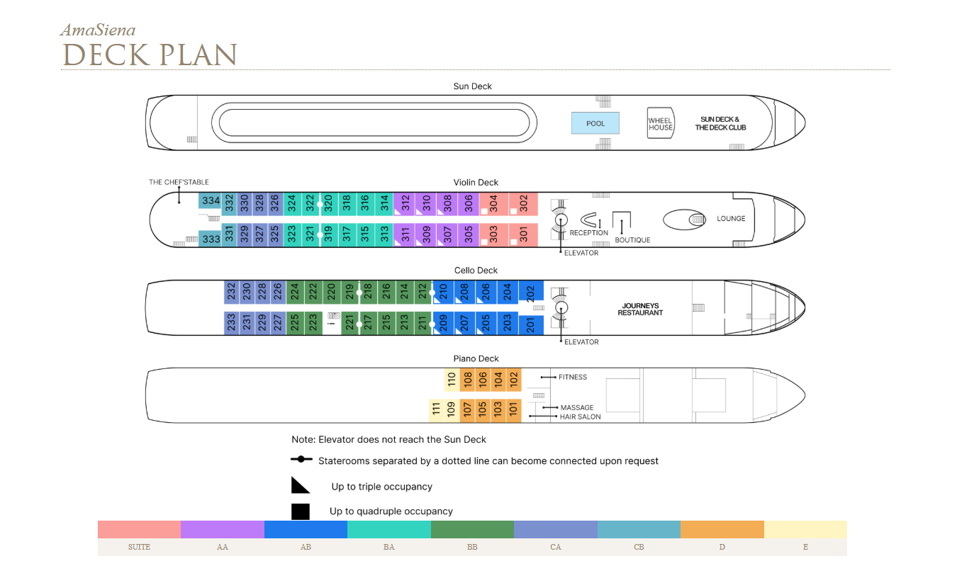Click the Cello Deck heading
Viewport: 957px width, 561px height.
(x=476, y=271)
